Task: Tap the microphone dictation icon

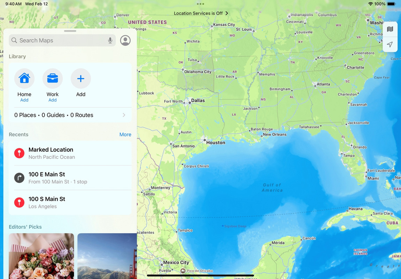Action: [110, 40]
